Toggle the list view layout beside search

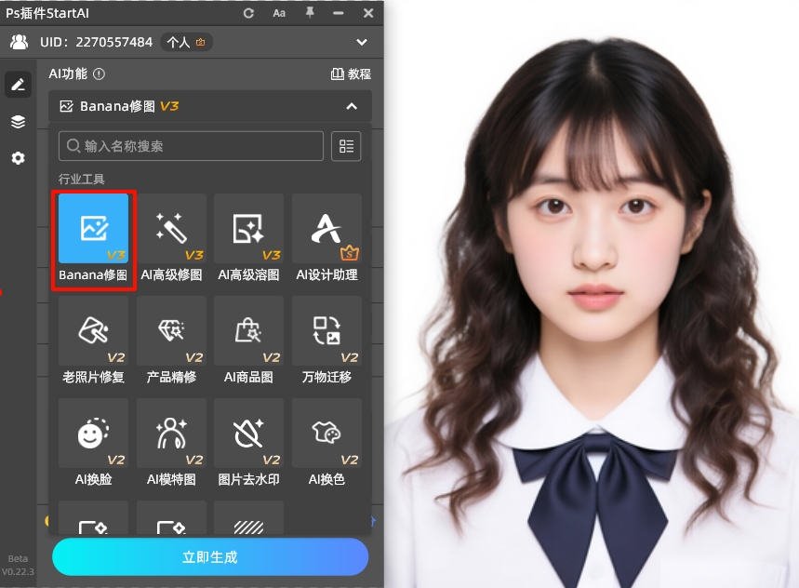(x=346, y=146)
